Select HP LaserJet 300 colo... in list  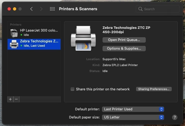[34, 33]
